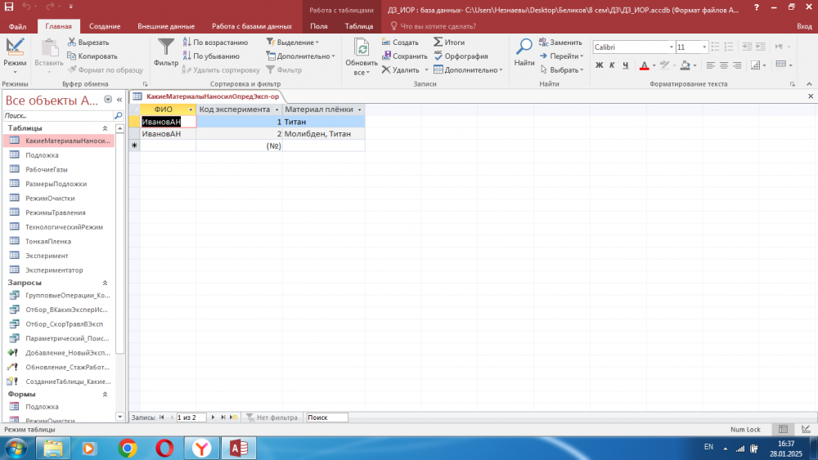Open the Эксперимент table in the navigation pane

point(47,256)
